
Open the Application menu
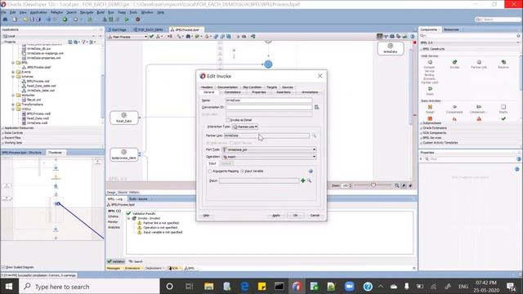tap(38, 12)
